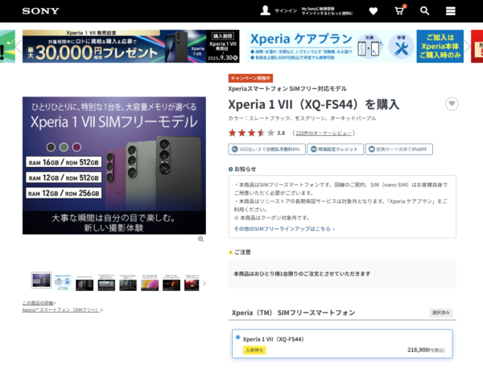Click the 36回払い分割手数料0% badge
The image size is (483, 372).
pyautogui.click(x=266, y=149)
